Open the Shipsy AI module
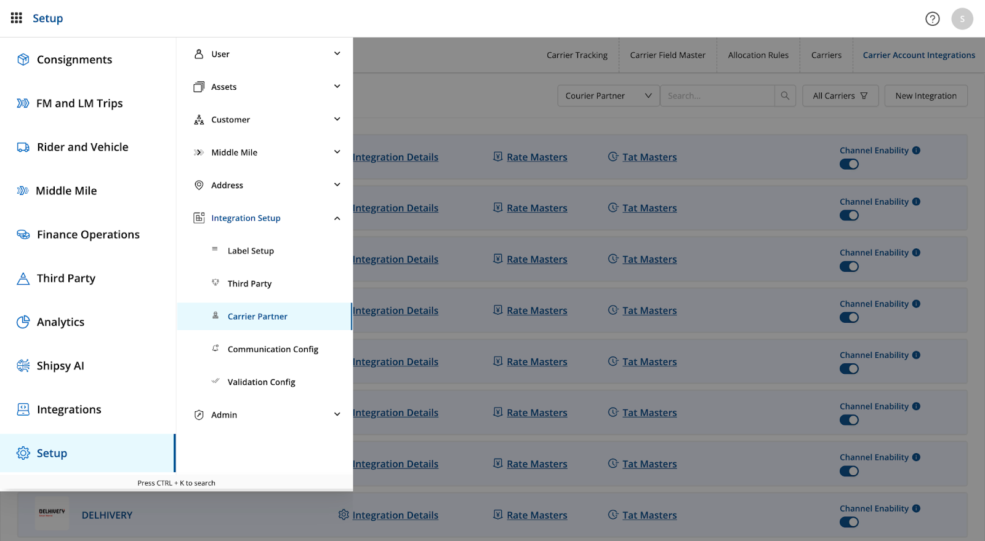 [60, 366]
